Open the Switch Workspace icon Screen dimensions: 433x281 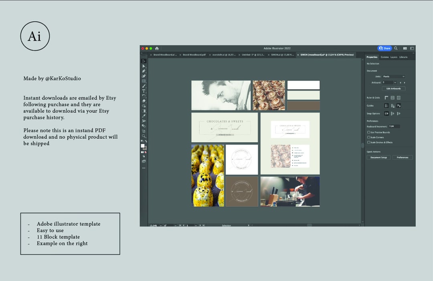pos(412,49)
